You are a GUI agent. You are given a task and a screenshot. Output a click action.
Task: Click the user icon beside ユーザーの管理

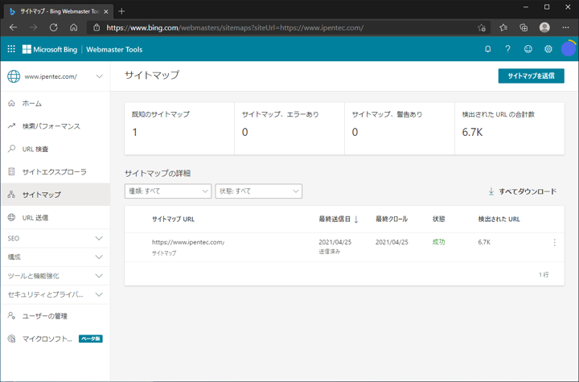11,316
